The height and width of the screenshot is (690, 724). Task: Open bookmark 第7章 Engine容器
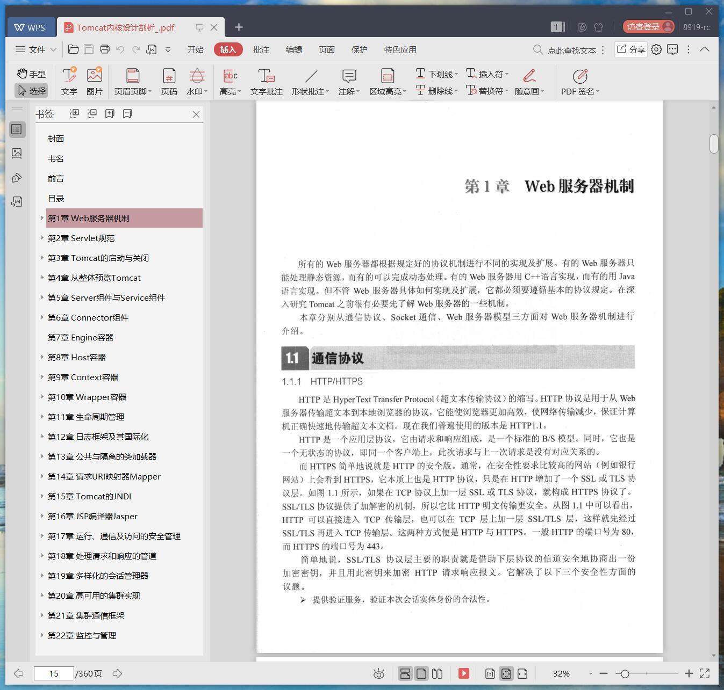pyautogui.click(x=81, y=337)
